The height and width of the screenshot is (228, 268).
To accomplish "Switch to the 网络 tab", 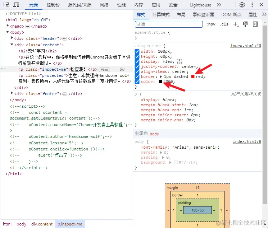I will pyautogui.click(x=104, y=5).
